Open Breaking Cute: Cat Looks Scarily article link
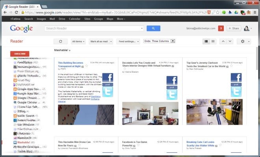Screen dimensions: 260x157 click(x=200, y=144)
